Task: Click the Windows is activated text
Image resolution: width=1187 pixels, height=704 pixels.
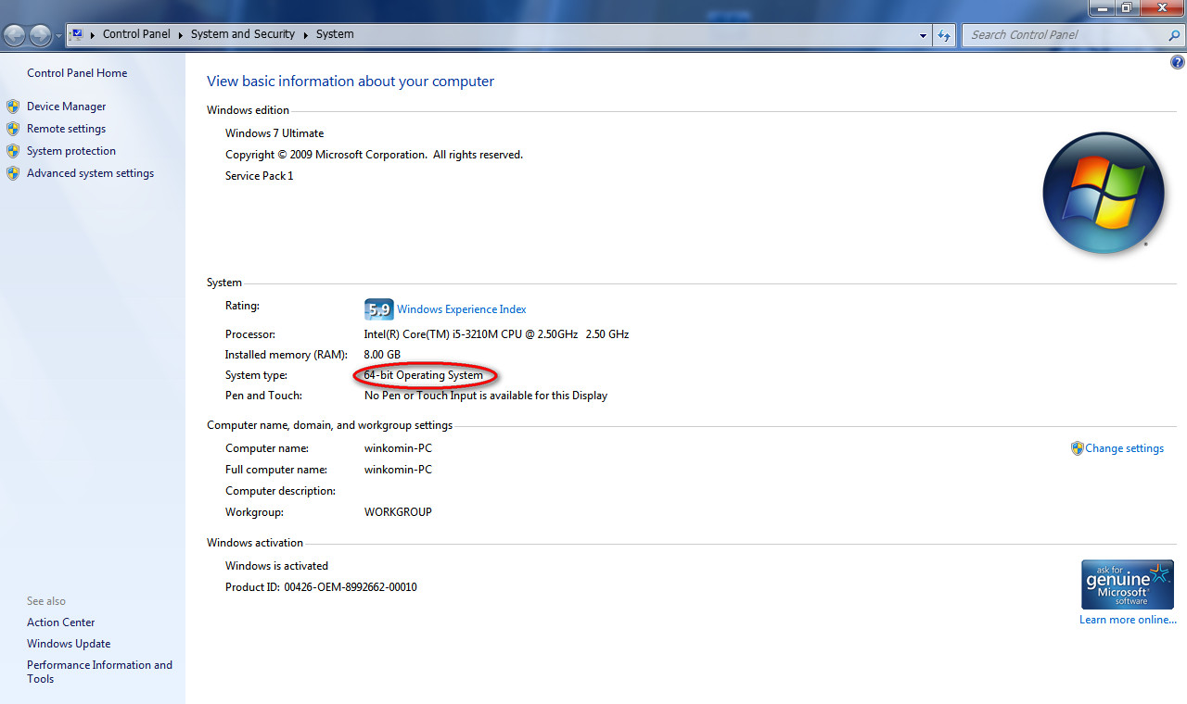Action: (276, 566)
